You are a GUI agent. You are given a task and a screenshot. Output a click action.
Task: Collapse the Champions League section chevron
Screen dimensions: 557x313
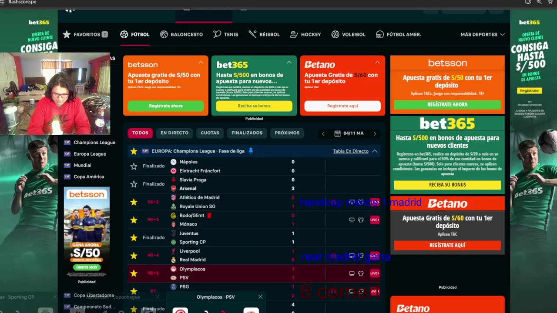click(x=375, y=151)
